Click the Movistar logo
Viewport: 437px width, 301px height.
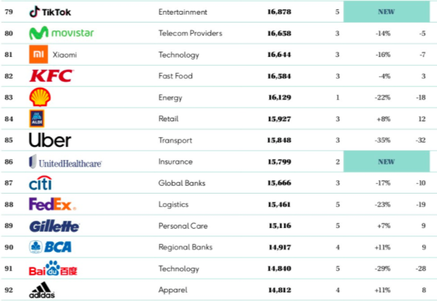61,33
